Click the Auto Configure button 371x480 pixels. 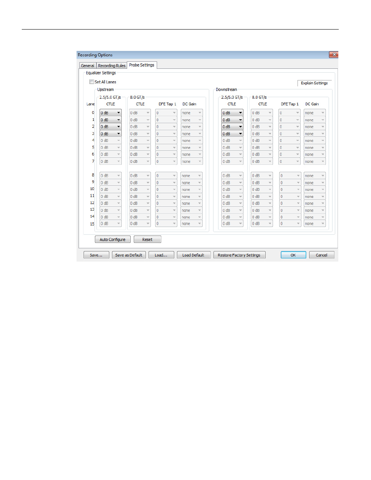tap(112, 239)
